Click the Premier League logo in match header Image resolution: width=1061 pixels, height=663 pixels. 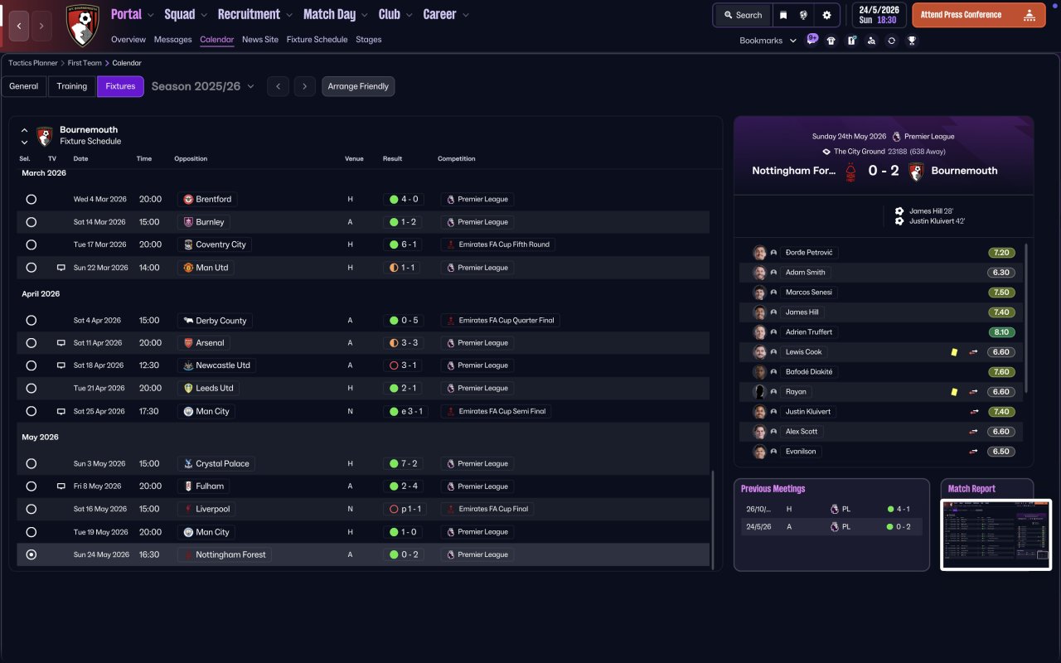click(896, 137)
